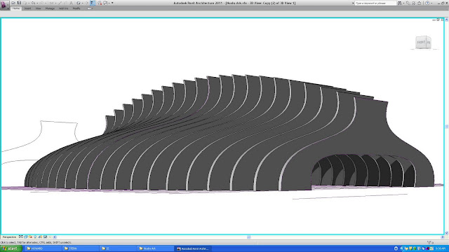This screenshot has height=252, width=449.
Task: Click the Subscription Center binoculars search icon
Action: (400, 3)
